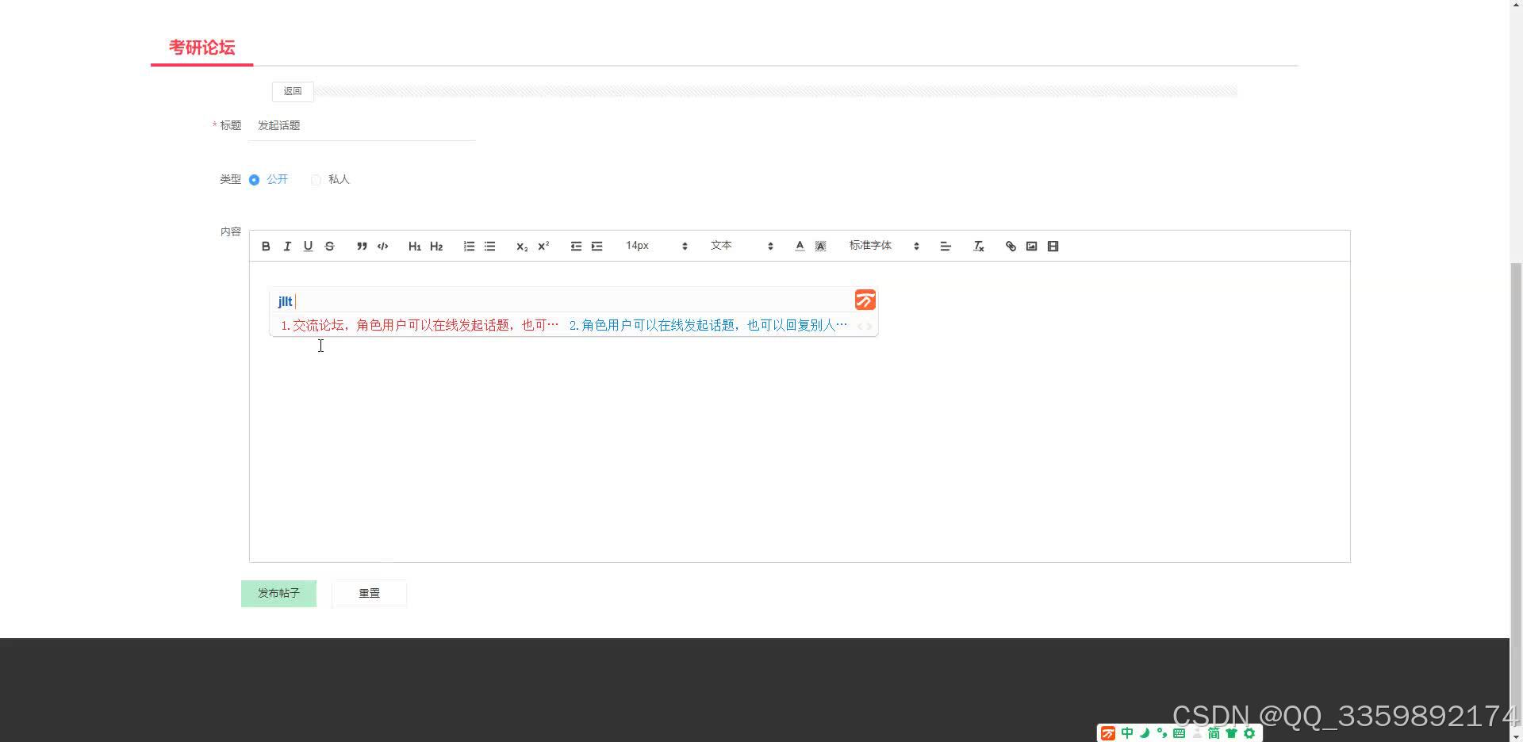Insert a hyperlink
The width and height of the screenshot is (1523, 742).
pos(1011,247)
